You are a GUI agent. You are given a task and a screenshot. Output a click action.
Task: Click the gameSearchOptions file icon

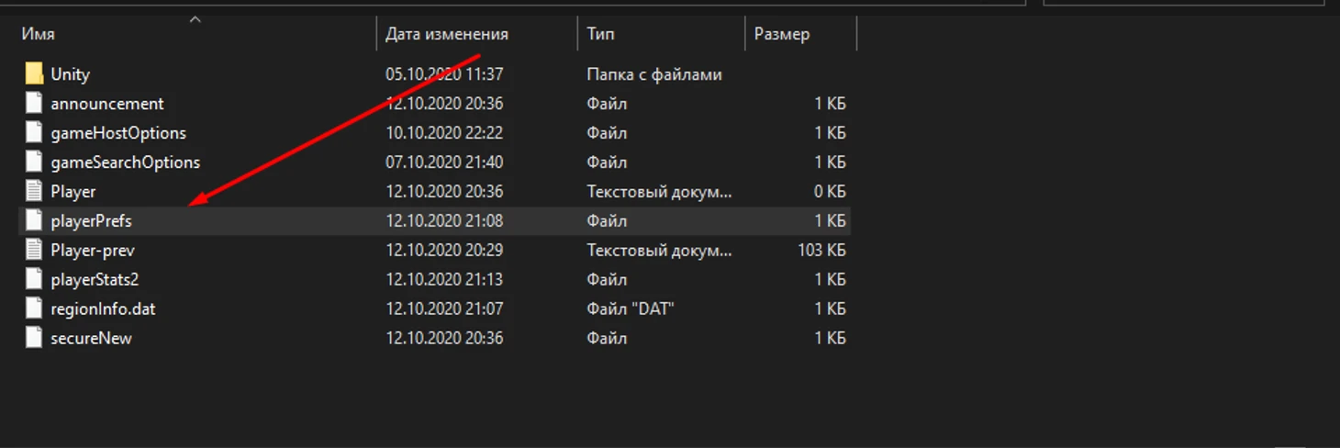coord(34,162)
